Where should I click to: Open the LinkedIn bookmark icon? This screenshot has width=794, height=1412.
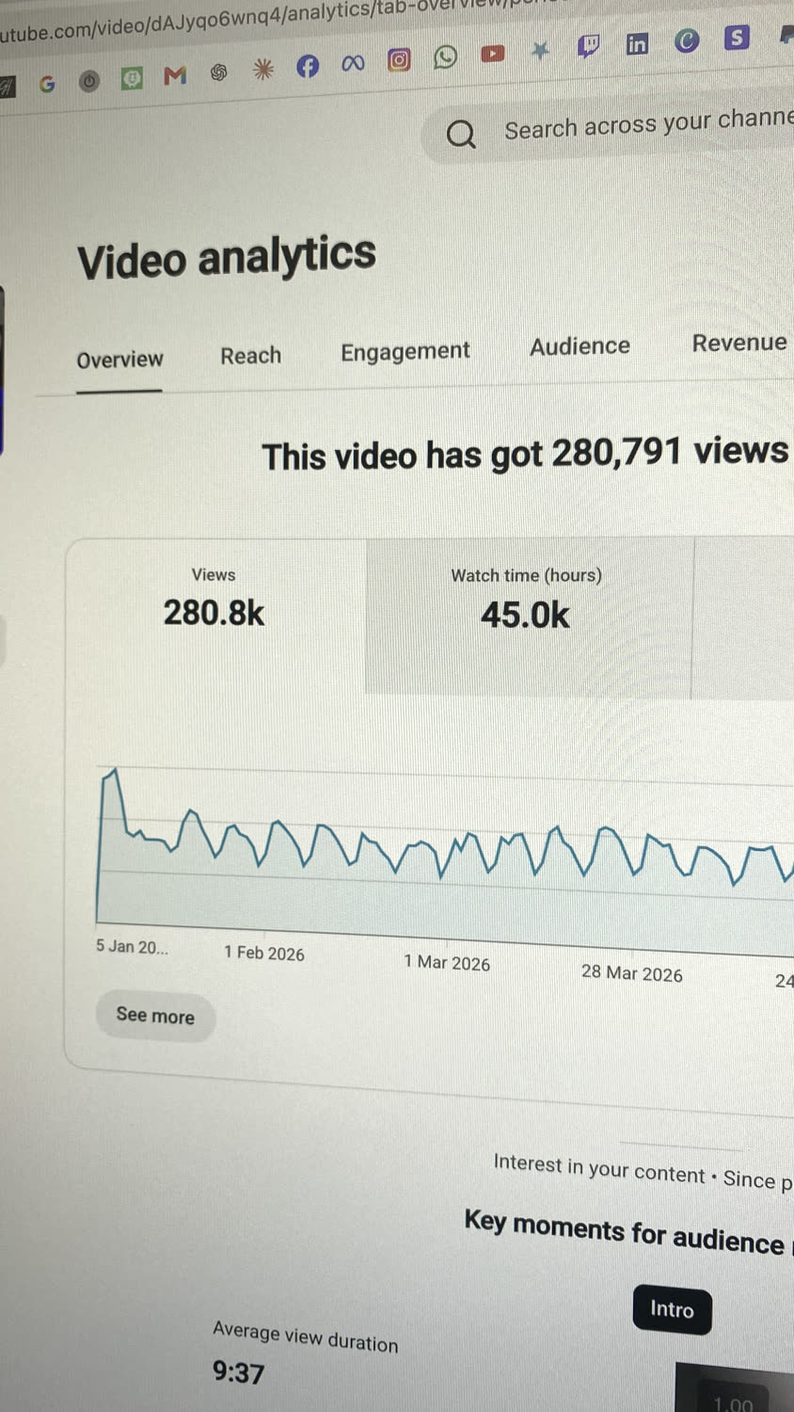637,43
